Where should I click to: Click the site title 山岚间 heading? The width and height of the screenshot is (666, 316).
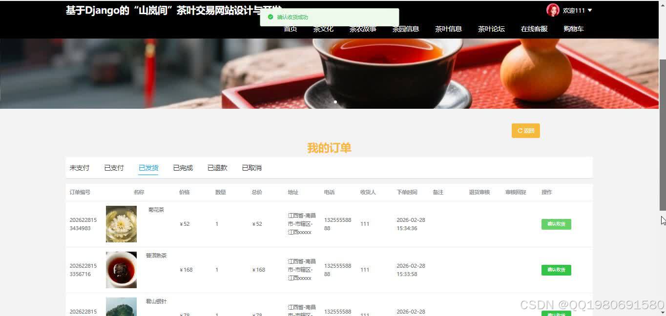[x=174, y=11]
